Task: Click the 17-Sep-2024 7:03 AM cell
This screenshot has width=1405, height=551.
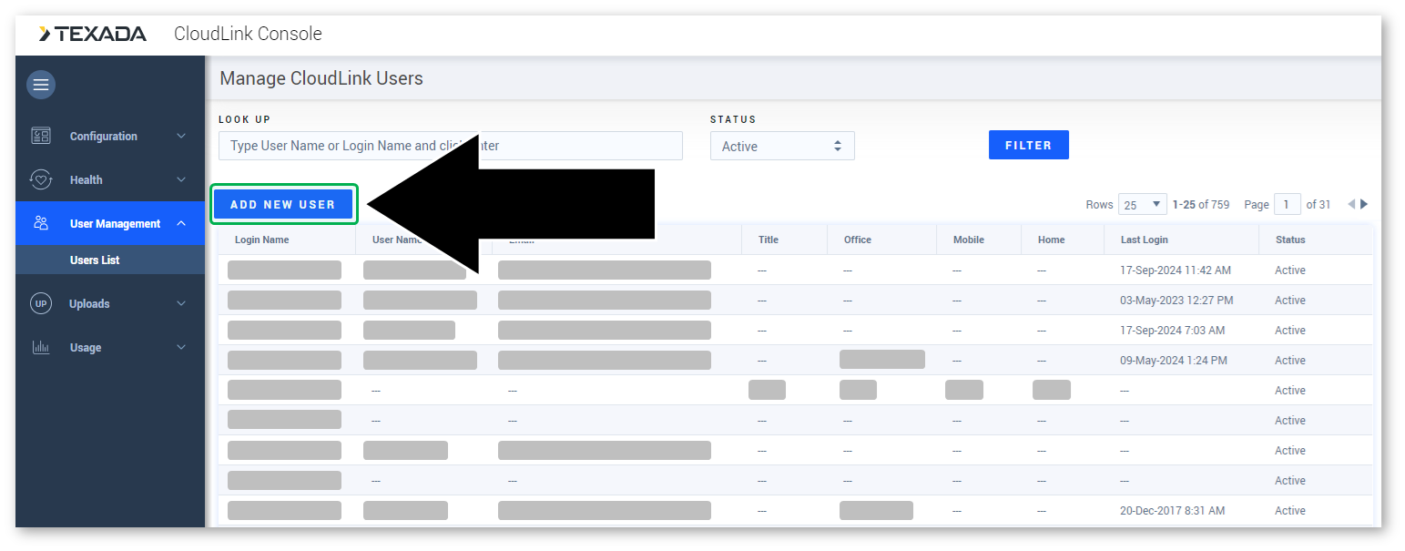Action: pos(1173,331)
